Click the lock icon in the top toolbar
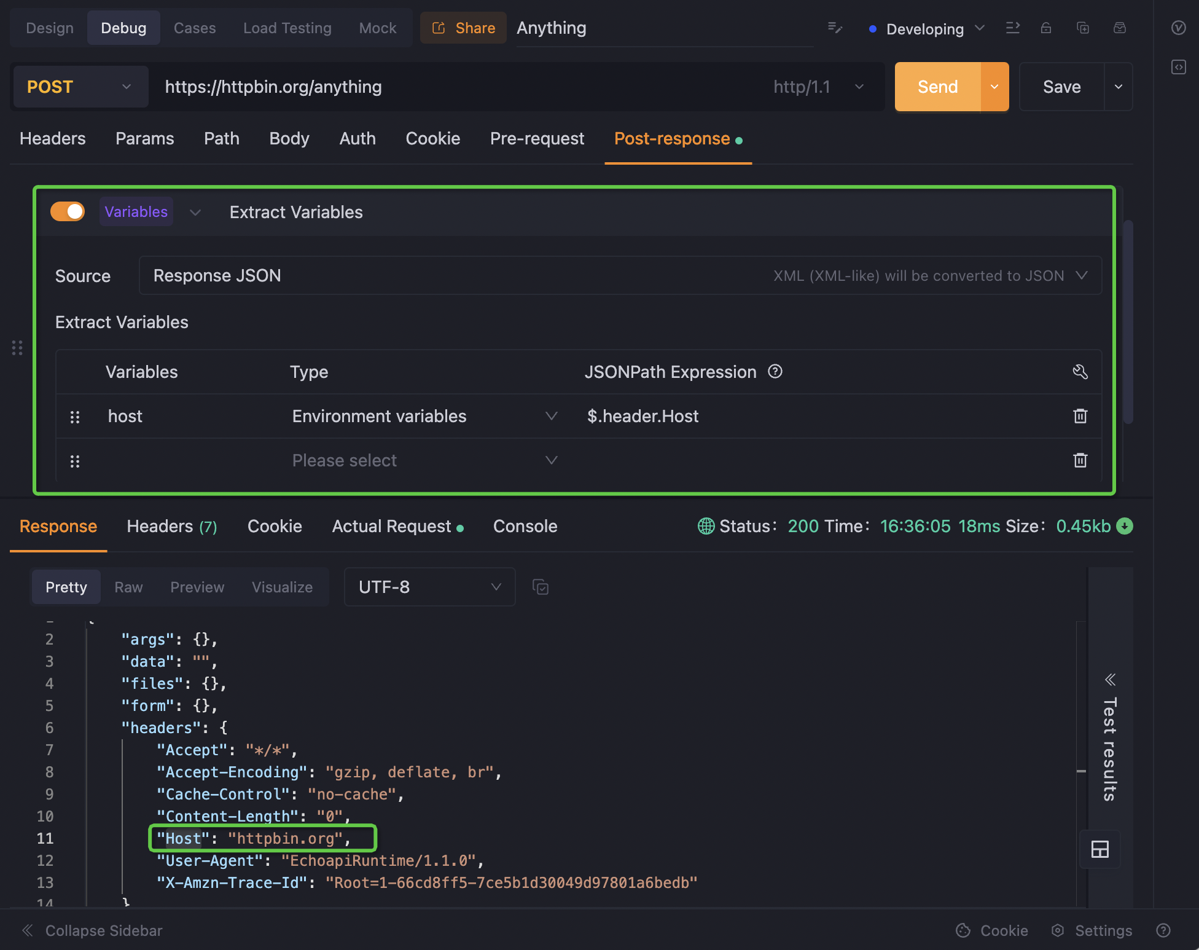The height and width of the screenshot is (950, 1199). (1046, 28)
